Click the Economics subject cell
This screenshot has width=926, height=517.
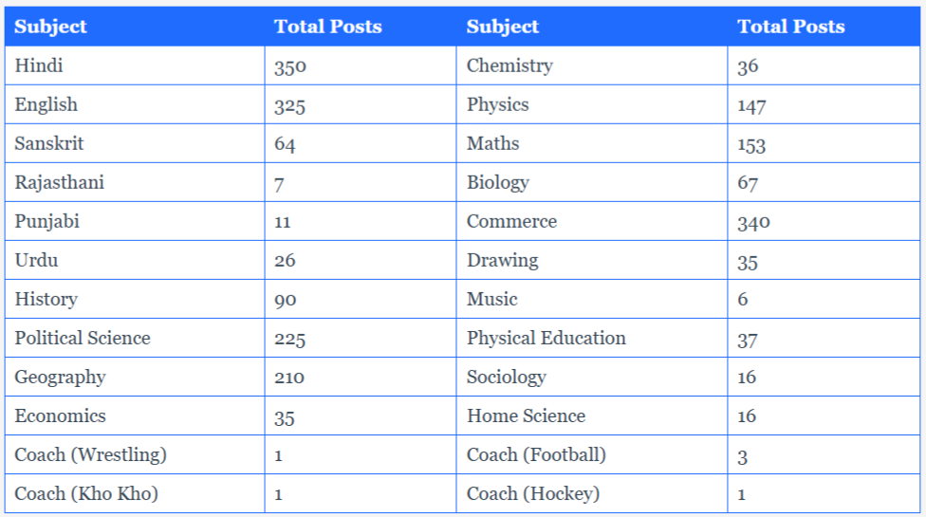[135, 416]
